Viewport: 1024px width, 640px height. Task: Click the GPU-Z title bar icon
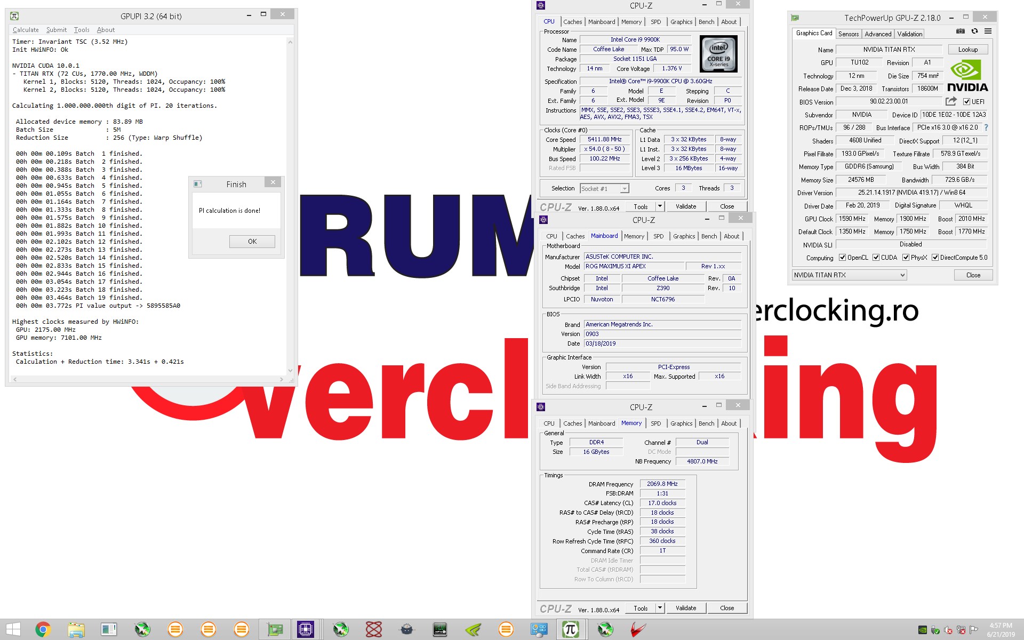pos(795,18)
